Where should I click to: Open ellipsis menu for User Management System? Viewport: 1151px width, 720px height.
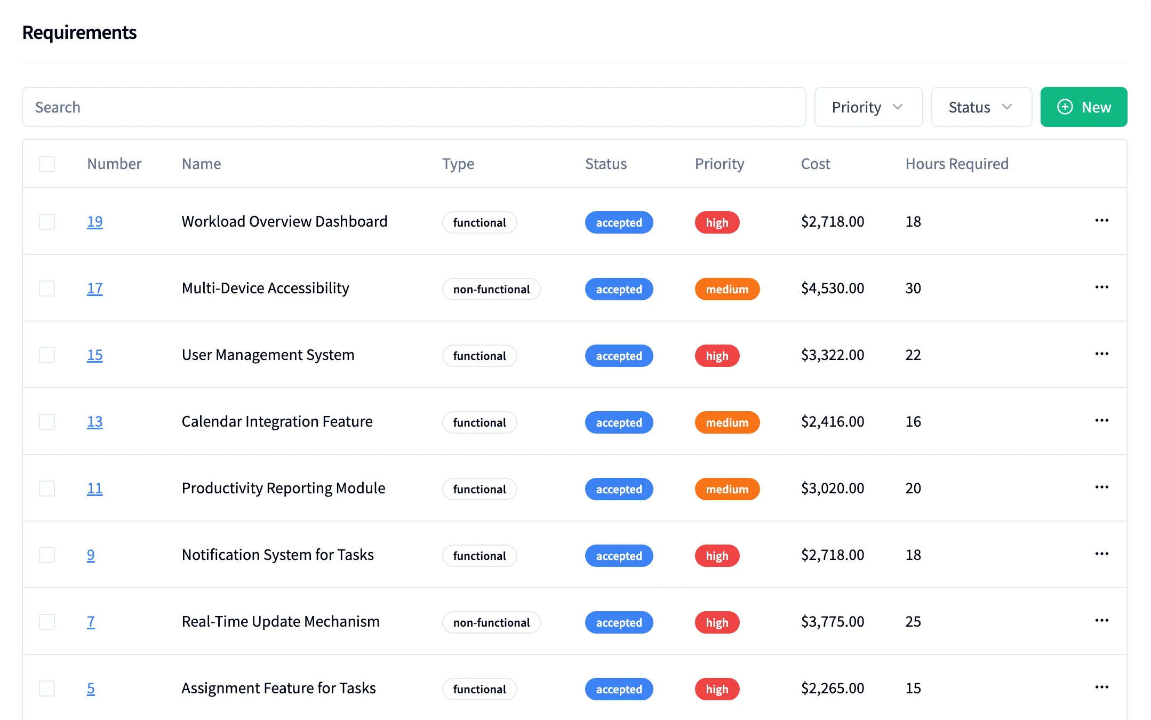(1101, 354)
